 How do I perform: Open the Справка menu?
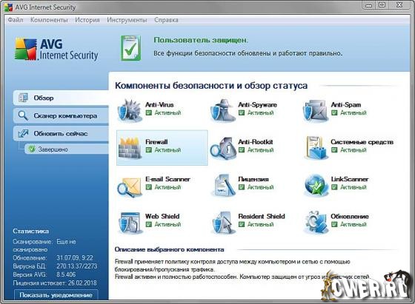(166, 20)
